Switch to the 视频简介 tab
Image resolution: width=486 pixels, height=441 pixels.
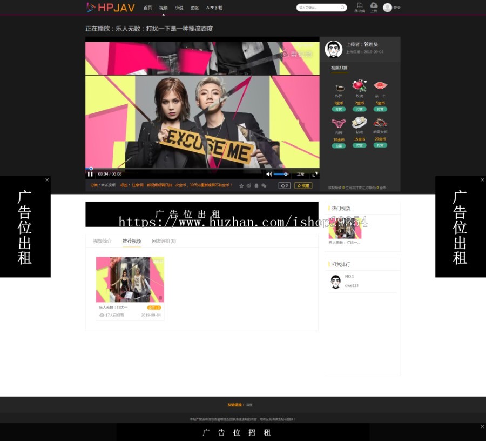pyautogui.click(x=102, y=241)
